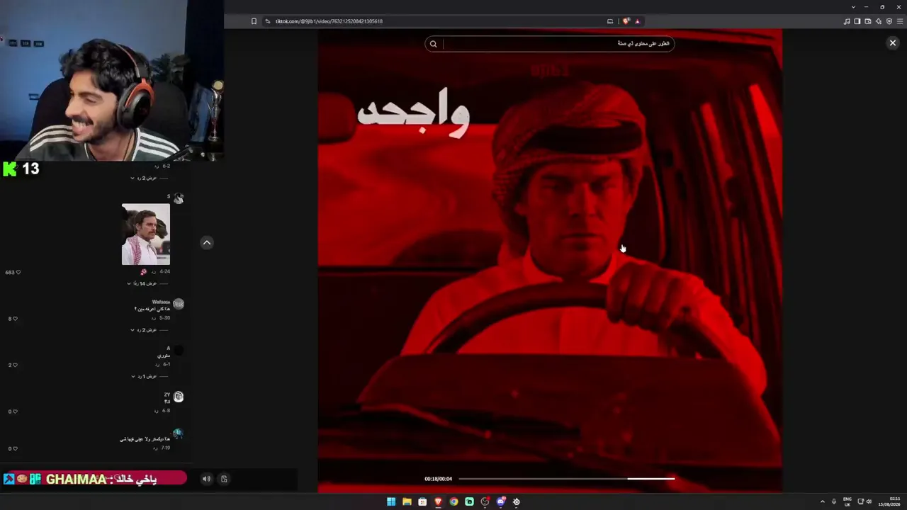Open OBS Studio from the taskbar
Screen dimensions: 907x510
pos(485,501)
